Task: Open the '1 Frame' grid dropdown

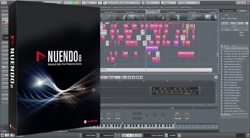Action: click(x=169, y=3)
